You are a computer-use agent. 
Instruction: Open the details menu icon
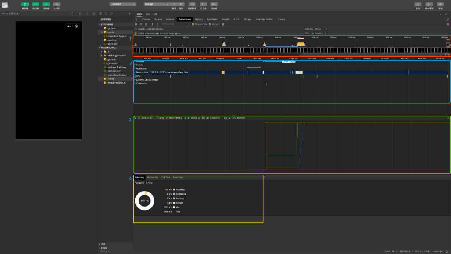pos(440,4)
